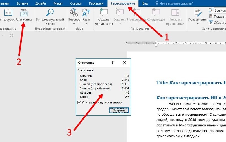This screenshot has height=142, width=226.
Task: Switch to the Вставка tab
Action: coord(22,3)
